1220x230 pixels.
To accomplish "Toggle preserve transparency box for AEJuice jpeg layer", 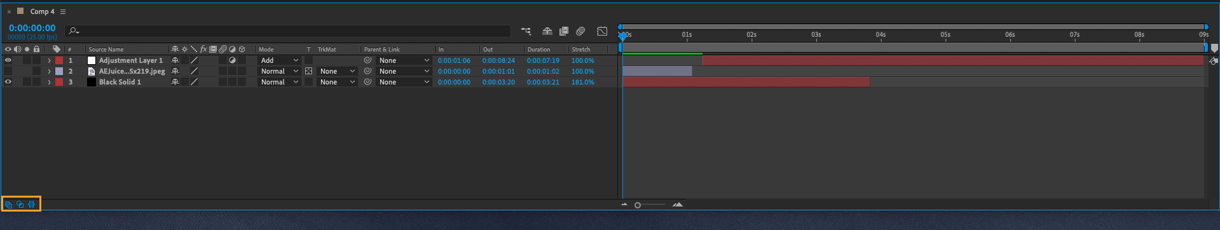I will (x=308, y=71).
